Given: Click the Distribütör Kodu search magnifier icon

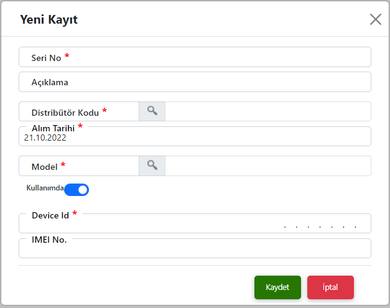Looking at the screenshot, I should 152,111.
